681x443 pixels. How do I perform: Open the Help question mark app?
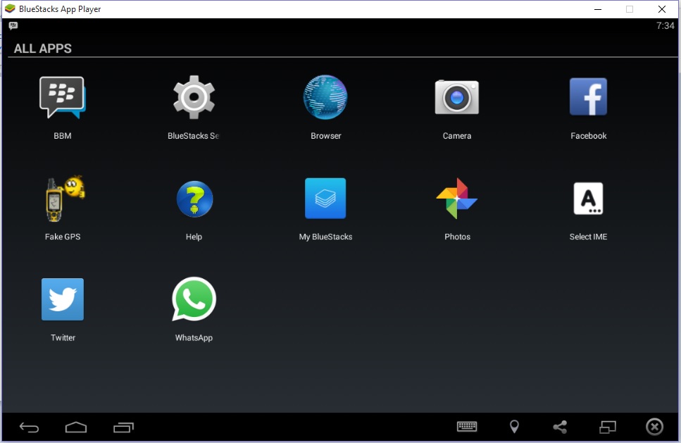coord(194,199)
